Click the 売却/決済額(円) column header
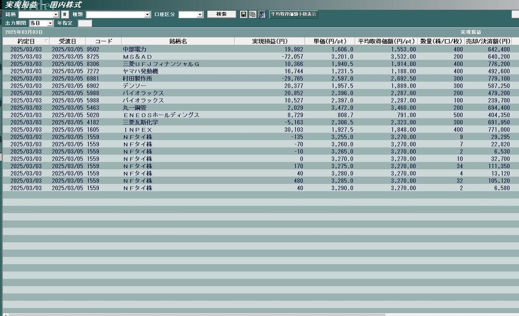The image size is (519, 316). point(488,41)
